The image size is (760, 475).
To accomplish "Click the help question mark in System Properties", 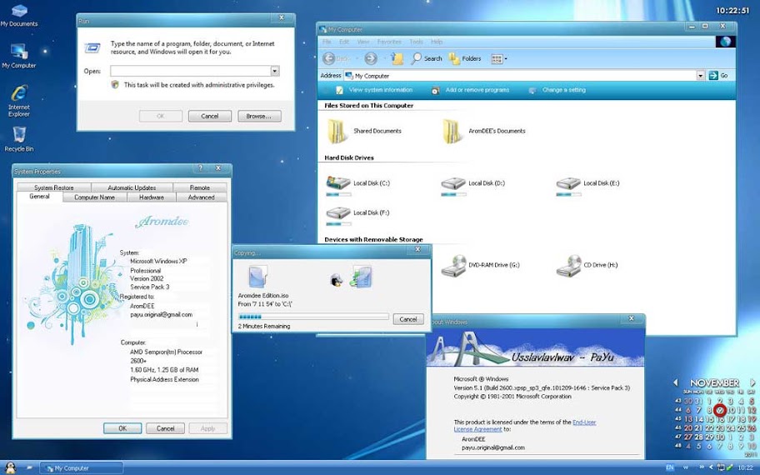I will [201, 168].
